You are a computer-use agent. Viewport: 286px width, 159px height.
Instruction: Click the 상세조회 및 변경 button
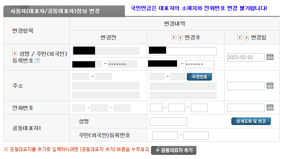[x=251, y=121]
